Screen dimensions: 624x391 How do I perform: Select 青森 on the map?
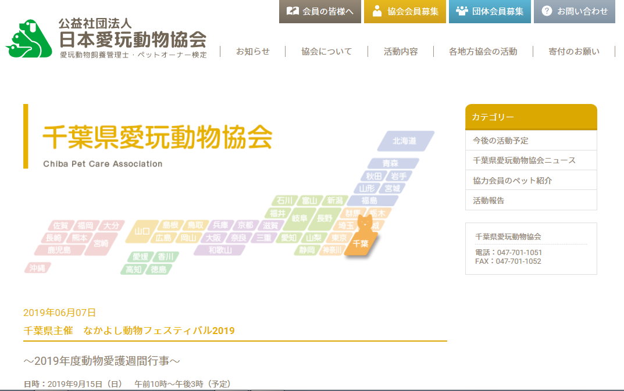click(x=393, y=163)
